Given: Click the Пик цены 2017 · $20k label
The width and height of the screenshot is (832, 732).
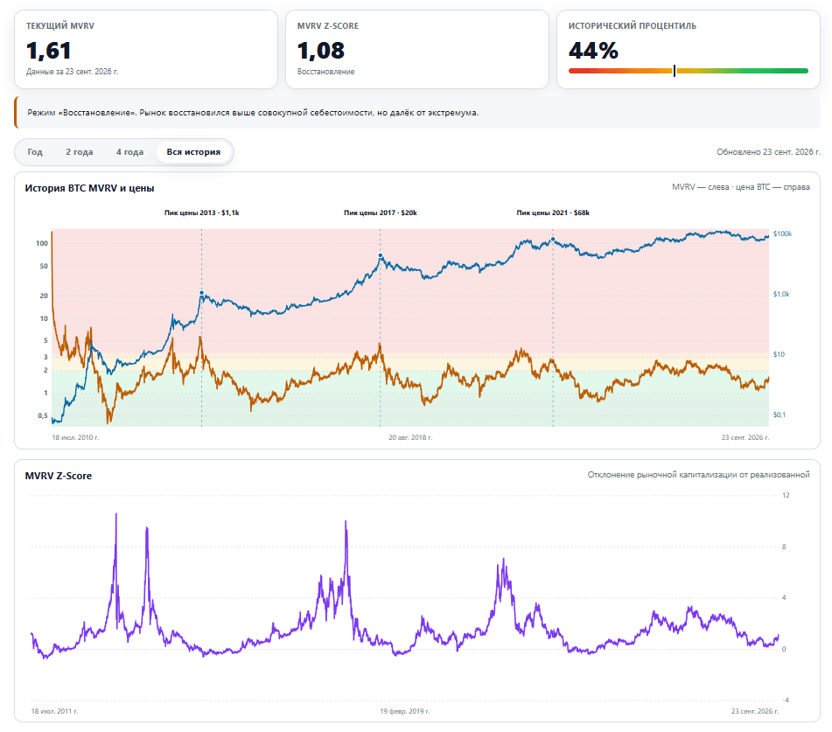Looking at the screenshot, I should 381,213.
